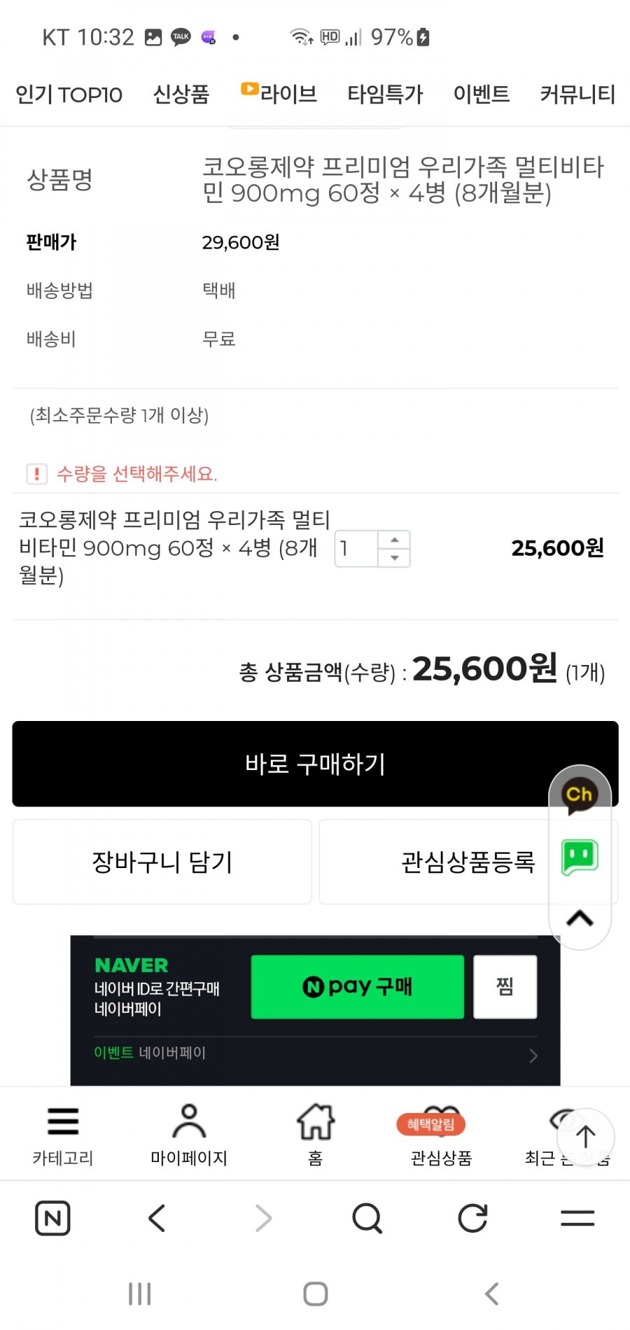This screenshot has width=630, height=1330.
Task: Collapse the floating chat widget chevron
Action: tap(580, 918)
